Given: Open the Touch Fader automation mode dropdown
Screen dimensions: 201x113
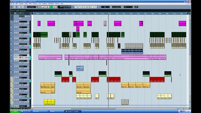Looking at the screenshot, I should coord(31,7).
